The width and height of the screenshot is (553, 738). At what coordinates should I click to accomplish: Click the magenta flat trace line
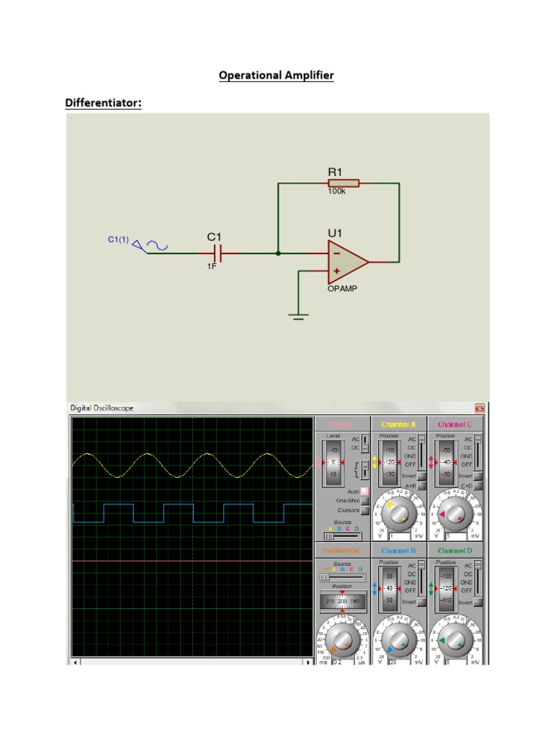pos(193,561)
